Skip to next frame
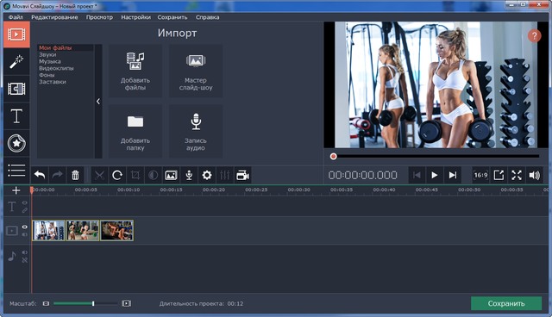This screenshot has height=317, width=552. [x=452, y=175]
